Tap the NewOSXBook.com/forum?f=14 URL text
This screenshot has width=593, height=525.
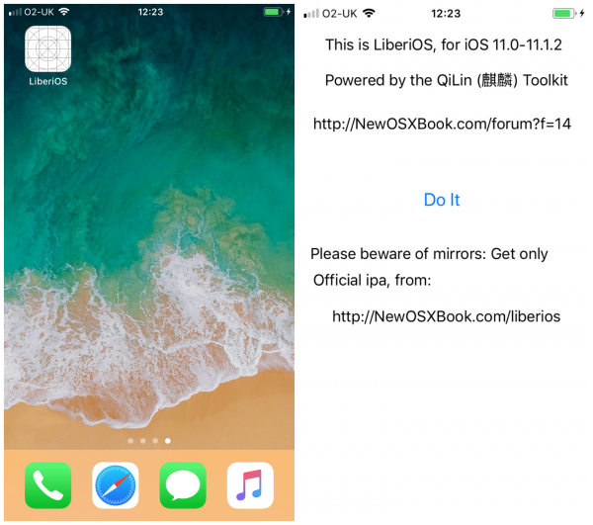(x=442, y=124)
